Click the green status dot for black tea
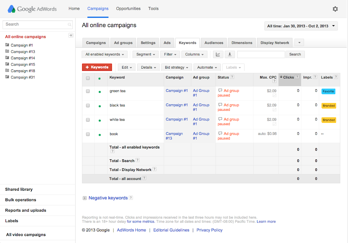The image size is (348, 243). point(100,106)
